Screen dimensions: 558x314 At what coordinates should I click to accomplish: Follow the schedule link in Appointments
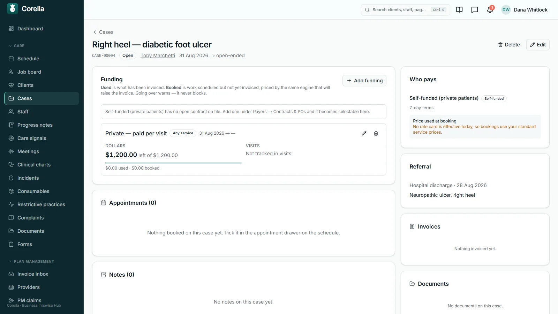[x=328, y=233]
